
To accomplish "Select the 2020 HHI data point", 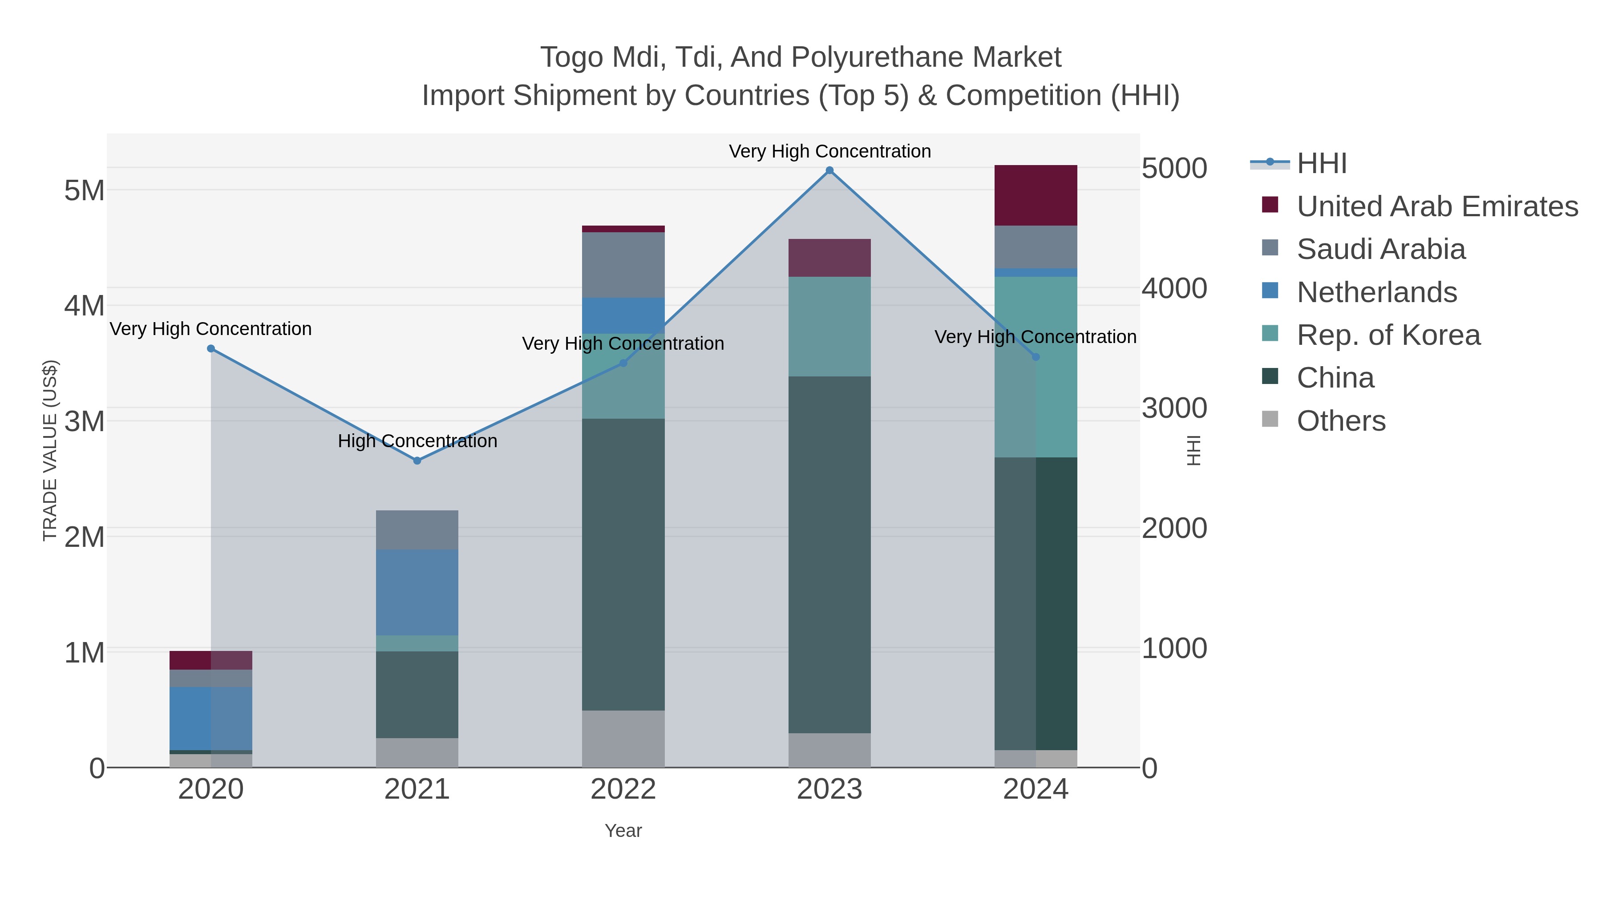I will 211,349.
